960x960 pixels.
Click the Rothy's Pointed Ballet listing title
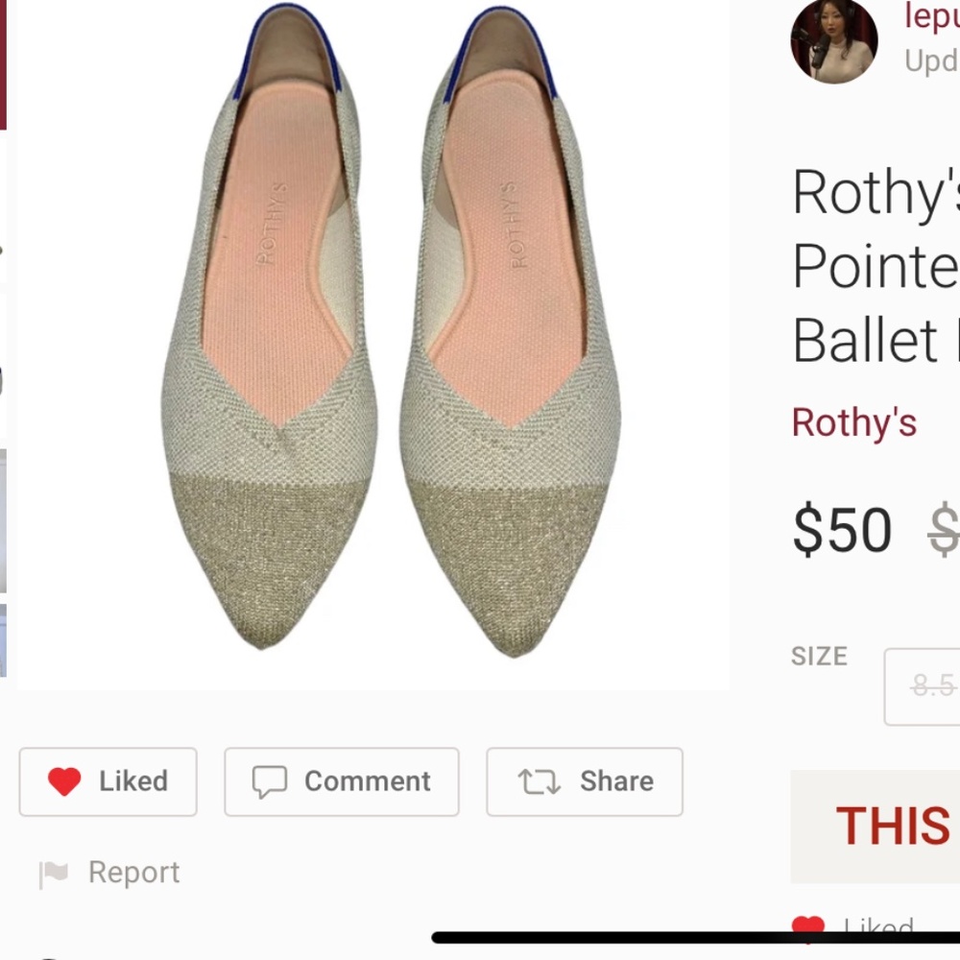coord(874,266)
